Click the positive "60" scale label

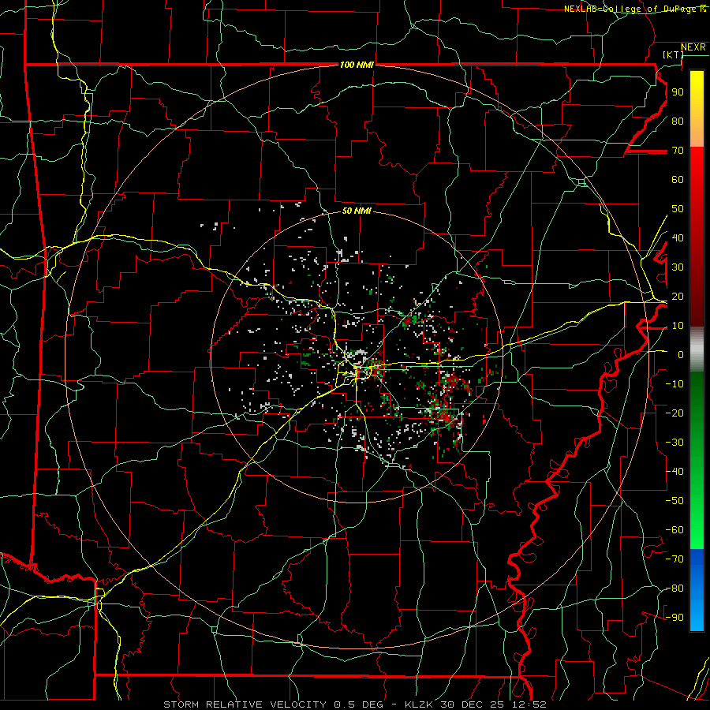point(678,180)
